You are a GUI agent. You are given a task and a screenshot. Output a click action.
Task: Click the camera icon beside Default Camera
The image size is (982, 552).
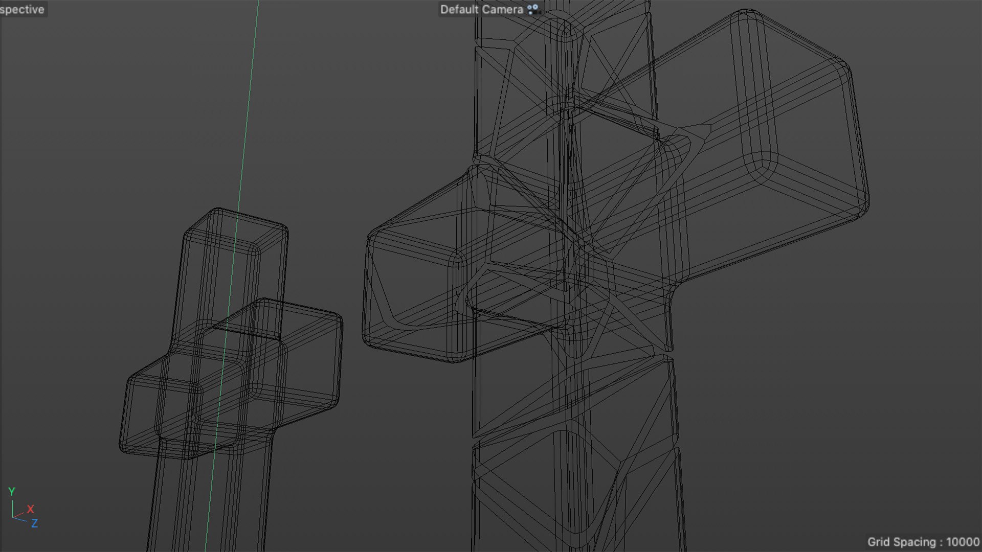click(533, 9)
